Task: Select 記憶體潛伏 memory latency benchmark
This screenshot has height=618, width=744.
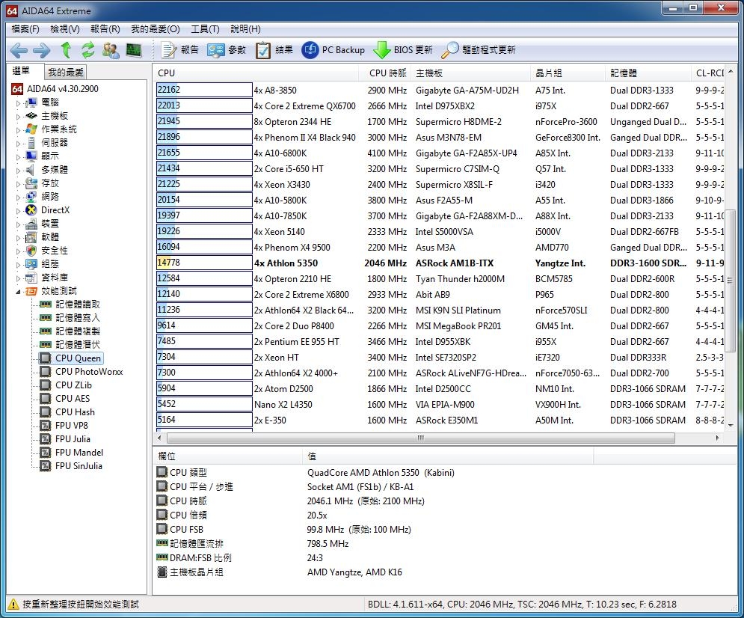Action: pos(70,345)
